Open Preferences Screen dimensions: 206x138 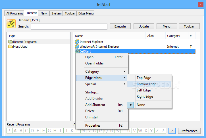189,131
